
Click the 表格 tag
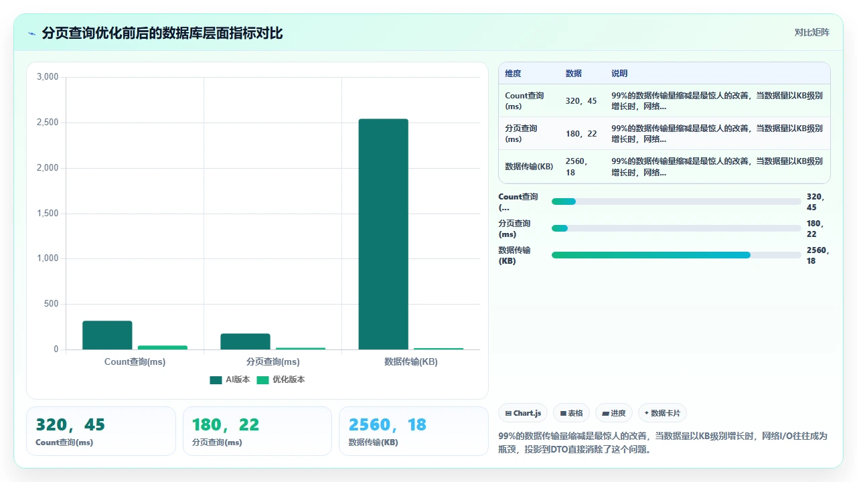point(571,413)
